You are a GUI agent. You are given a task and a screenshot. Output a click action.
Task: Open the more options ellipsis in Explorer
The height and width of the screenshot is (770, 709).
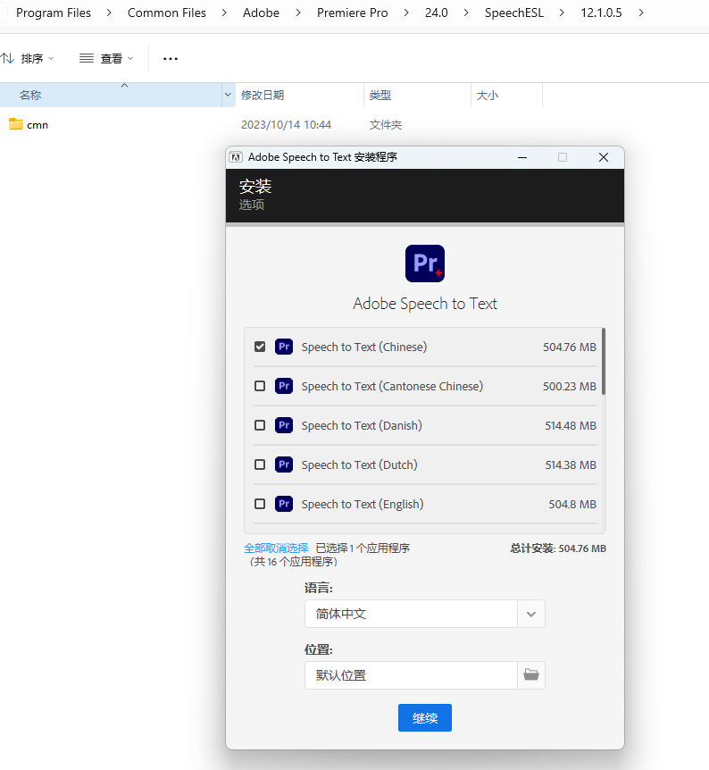click(171, 58)
